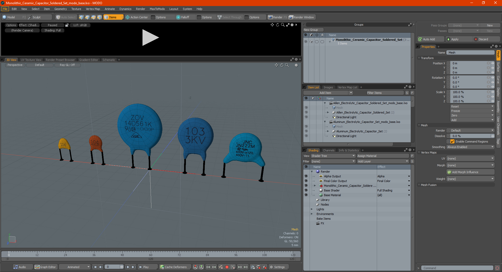Toggle visibility of Alpha Output
This screenshot has height=272, width=502.
pos(306,176)
